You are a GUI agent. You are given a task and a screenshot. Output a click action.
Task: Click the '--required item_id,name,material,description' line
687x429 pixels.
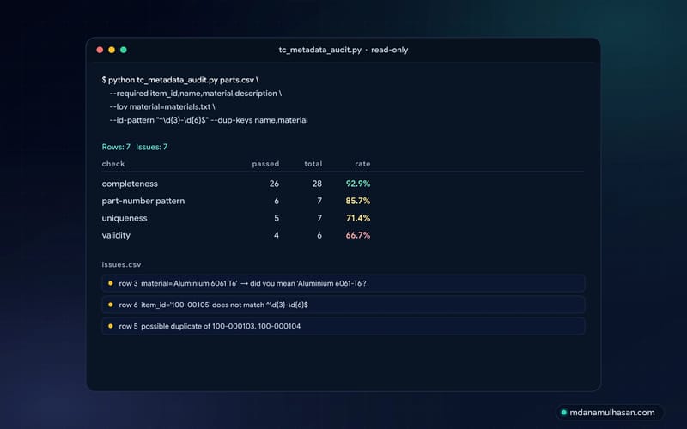pyautogui.click(x=196, y=94)
